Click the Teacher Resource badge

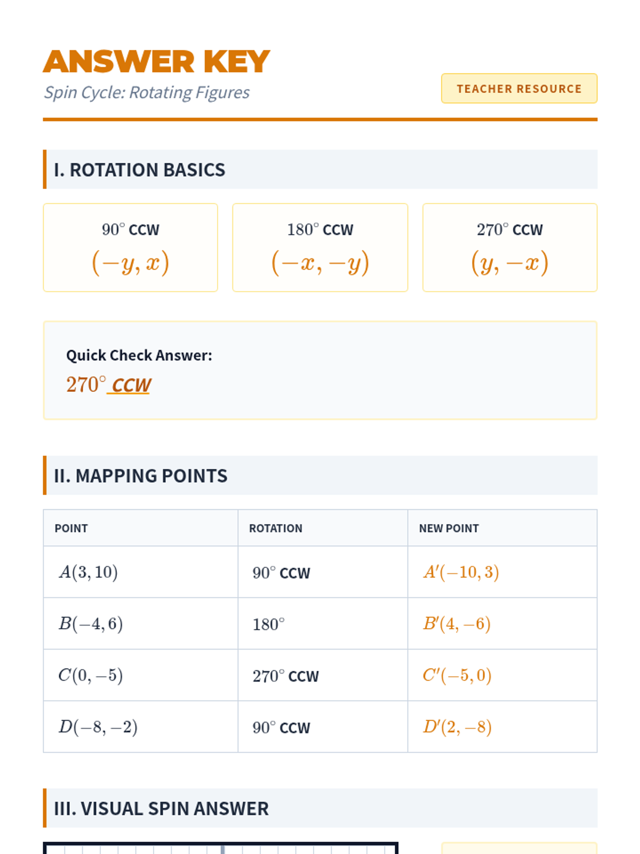pyautogui.click(x=519, y=89)
